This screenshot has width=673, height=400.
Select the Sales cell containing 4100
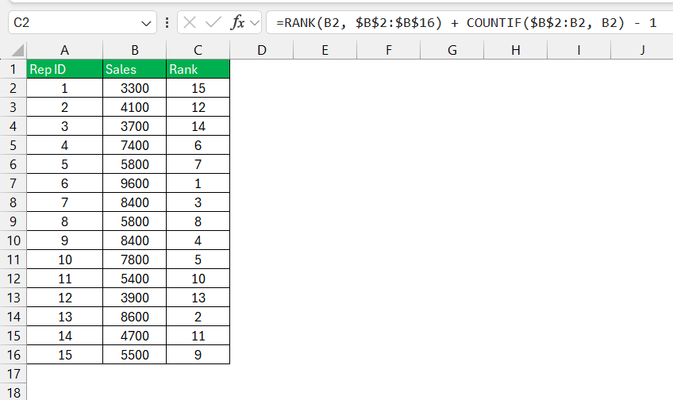click(135, 107)
